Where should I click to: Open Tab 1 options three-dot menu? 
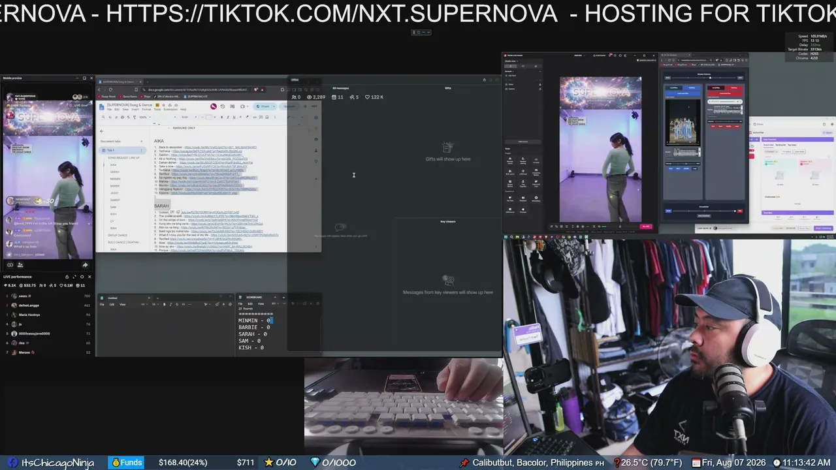click(x=142, y=150)
